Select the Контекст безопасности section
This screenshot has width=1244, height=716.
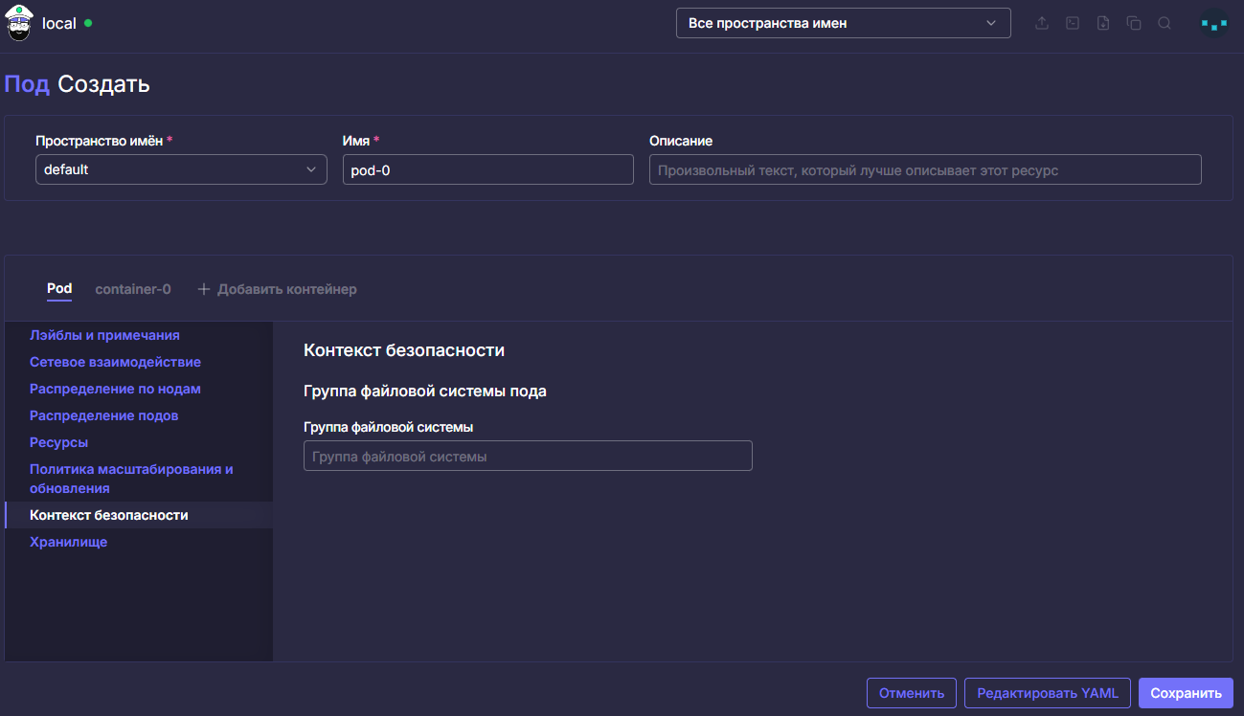click(139, 515)
